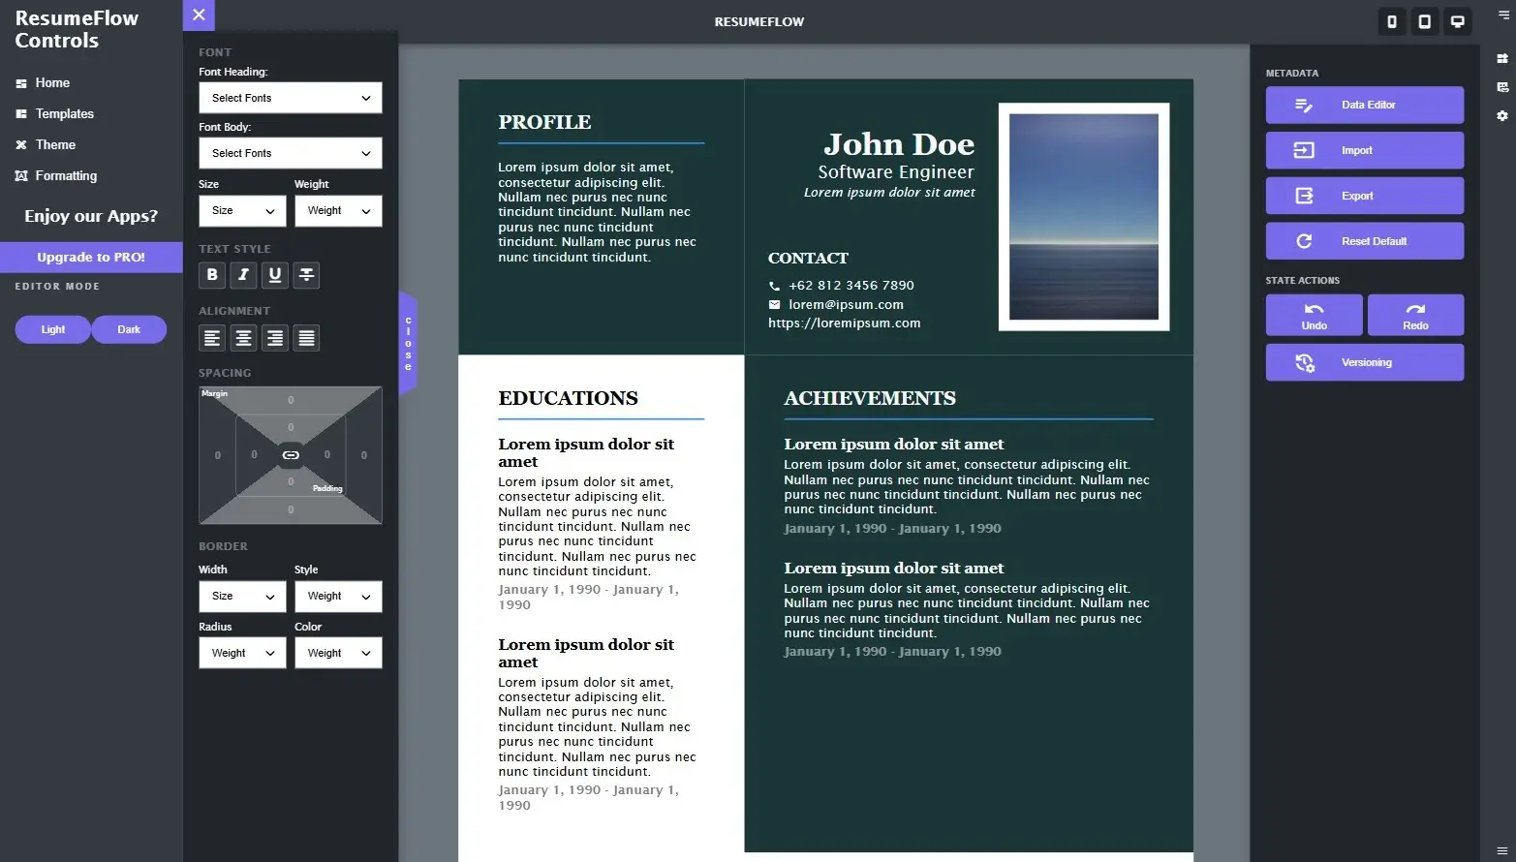Open the Font Body fonts dropdown

(x=290, y=153)
